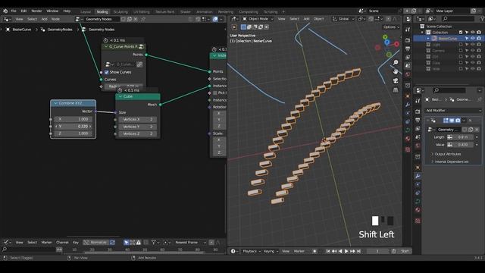The width and height of the screenshot is (485, 273).
Task: Open the Edit menu
Action: coord(23,11)
